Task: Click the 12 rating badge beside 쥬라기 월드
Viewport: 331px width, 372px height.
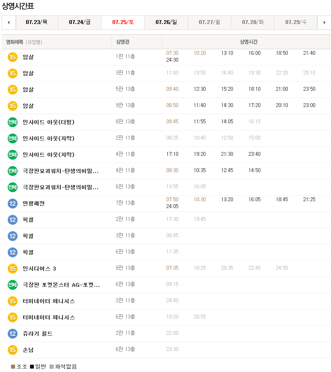Action: coord(12,333)
